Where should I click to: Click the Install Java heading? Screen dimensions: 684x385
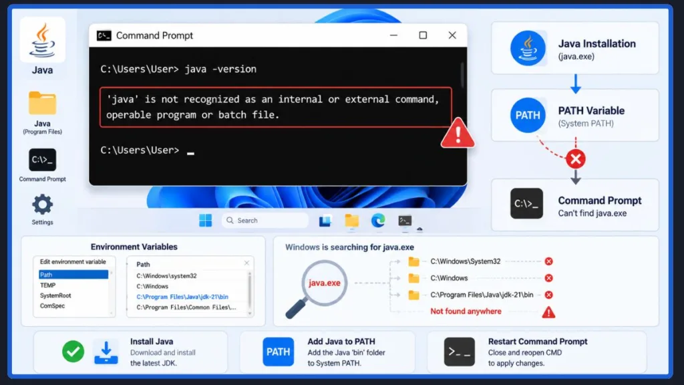click(x=152, y=342)
